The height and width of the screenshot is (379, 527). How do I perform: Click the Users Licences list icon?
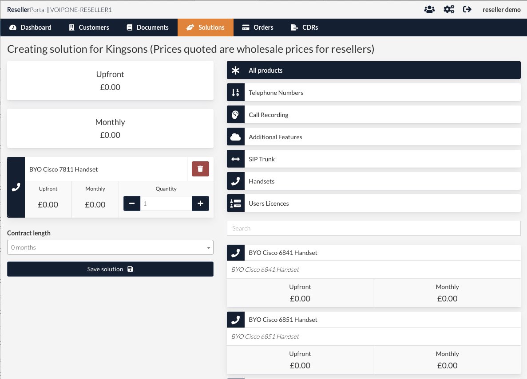click(236, 203)
